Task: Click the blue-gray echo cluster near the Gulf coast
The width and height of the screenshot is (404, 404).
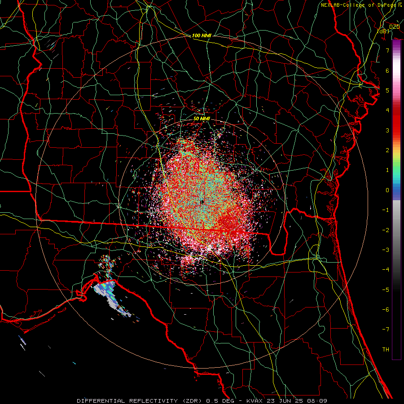Action: [x=111, y=296]
